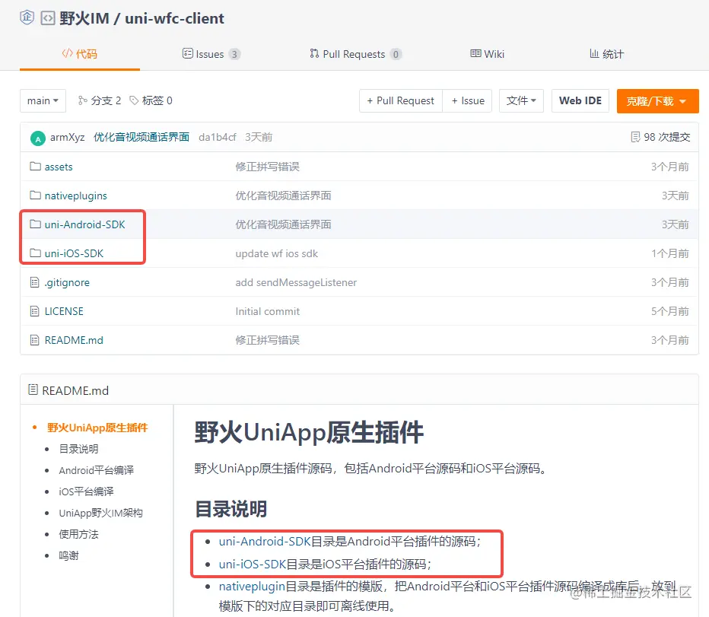Click the README.md panel header icon
The image size is (709, 617).
(x=33, y=390)
